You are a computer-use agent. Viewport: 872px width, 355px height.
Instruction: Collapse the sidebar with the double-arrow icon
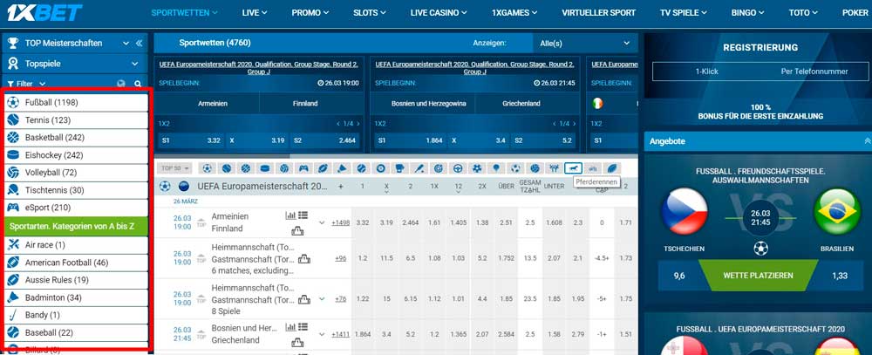(139, 43)
